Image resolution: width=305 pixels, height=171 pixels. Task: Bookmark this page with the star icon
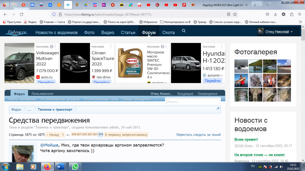tap(235, 14)
